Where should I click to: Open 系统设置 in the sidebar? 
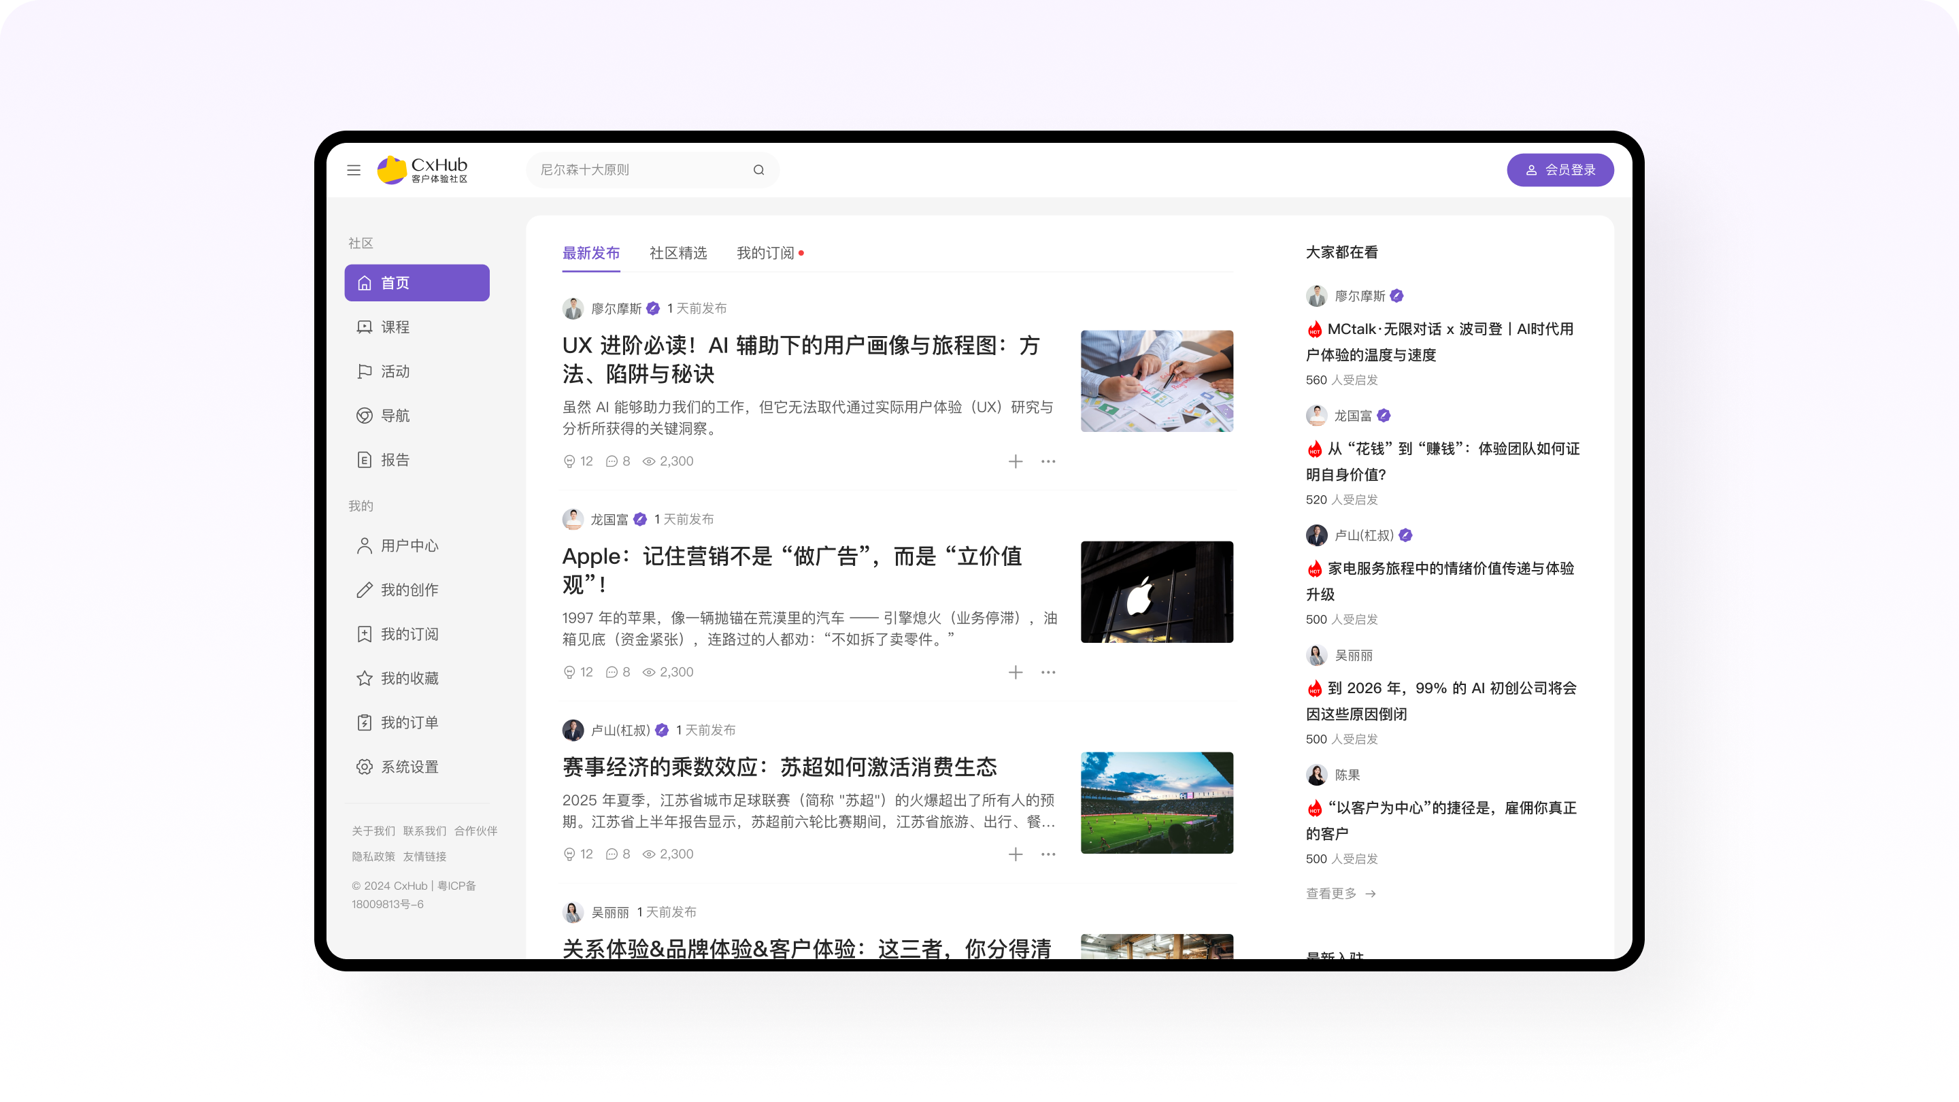417,766
